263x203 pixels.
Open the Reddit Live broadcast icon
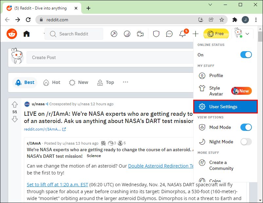140,34
